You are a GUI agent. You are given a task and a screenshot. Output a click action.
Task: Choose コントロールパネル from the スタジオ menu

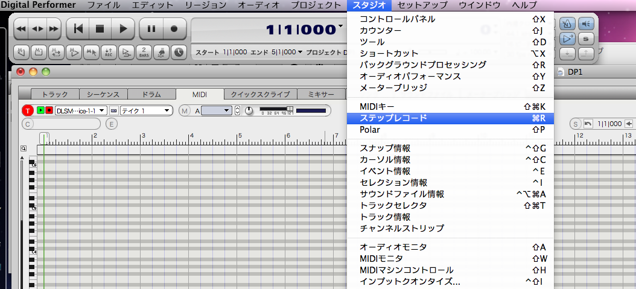[450, 19]
